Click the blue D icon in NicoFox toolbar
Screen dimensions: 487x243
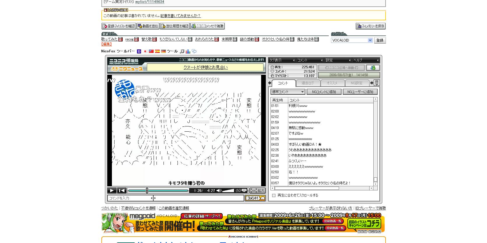[139, 51]
